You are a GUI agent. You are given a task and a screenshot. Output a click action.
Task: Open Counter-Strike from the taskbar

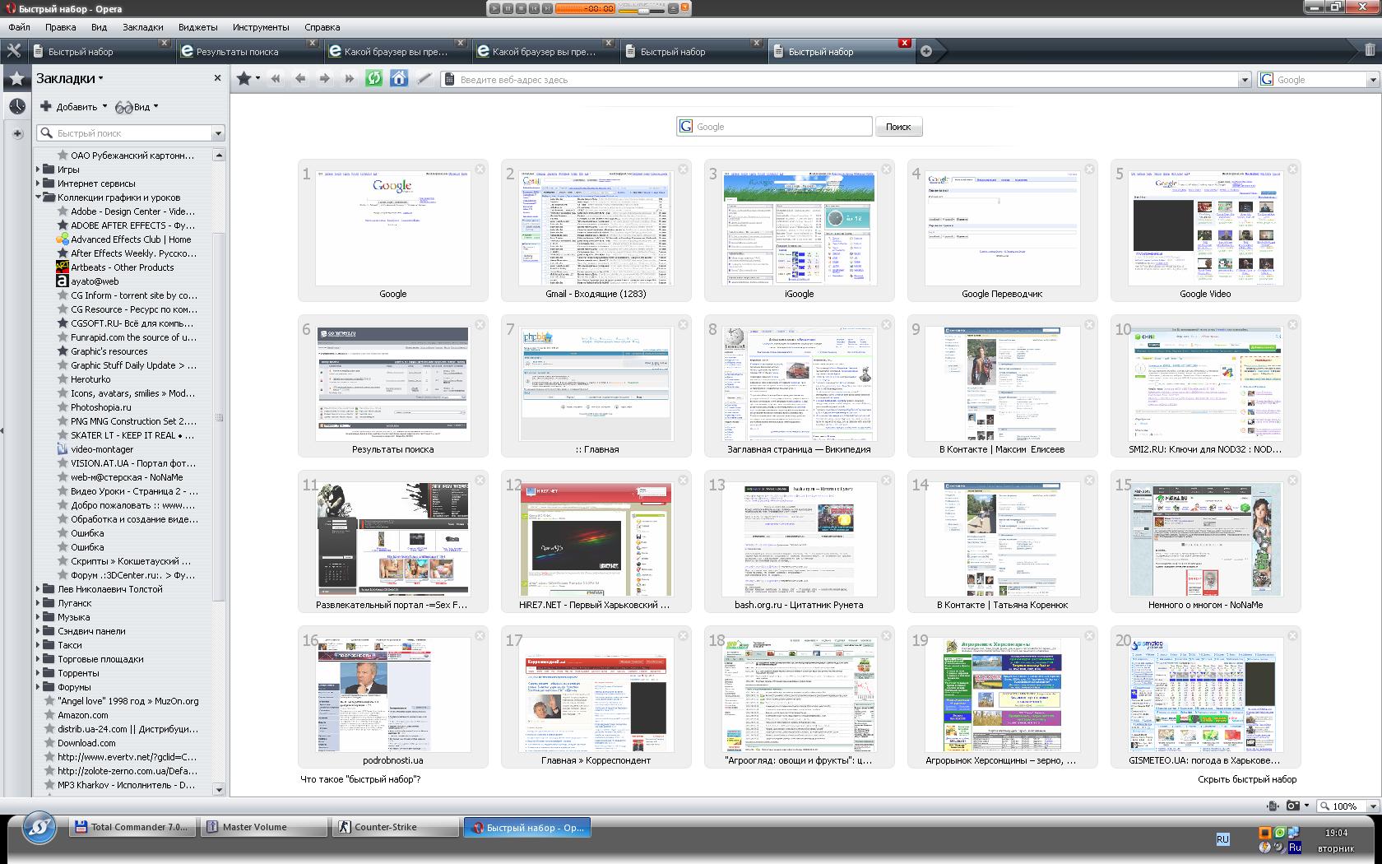[x=395, y=827]
